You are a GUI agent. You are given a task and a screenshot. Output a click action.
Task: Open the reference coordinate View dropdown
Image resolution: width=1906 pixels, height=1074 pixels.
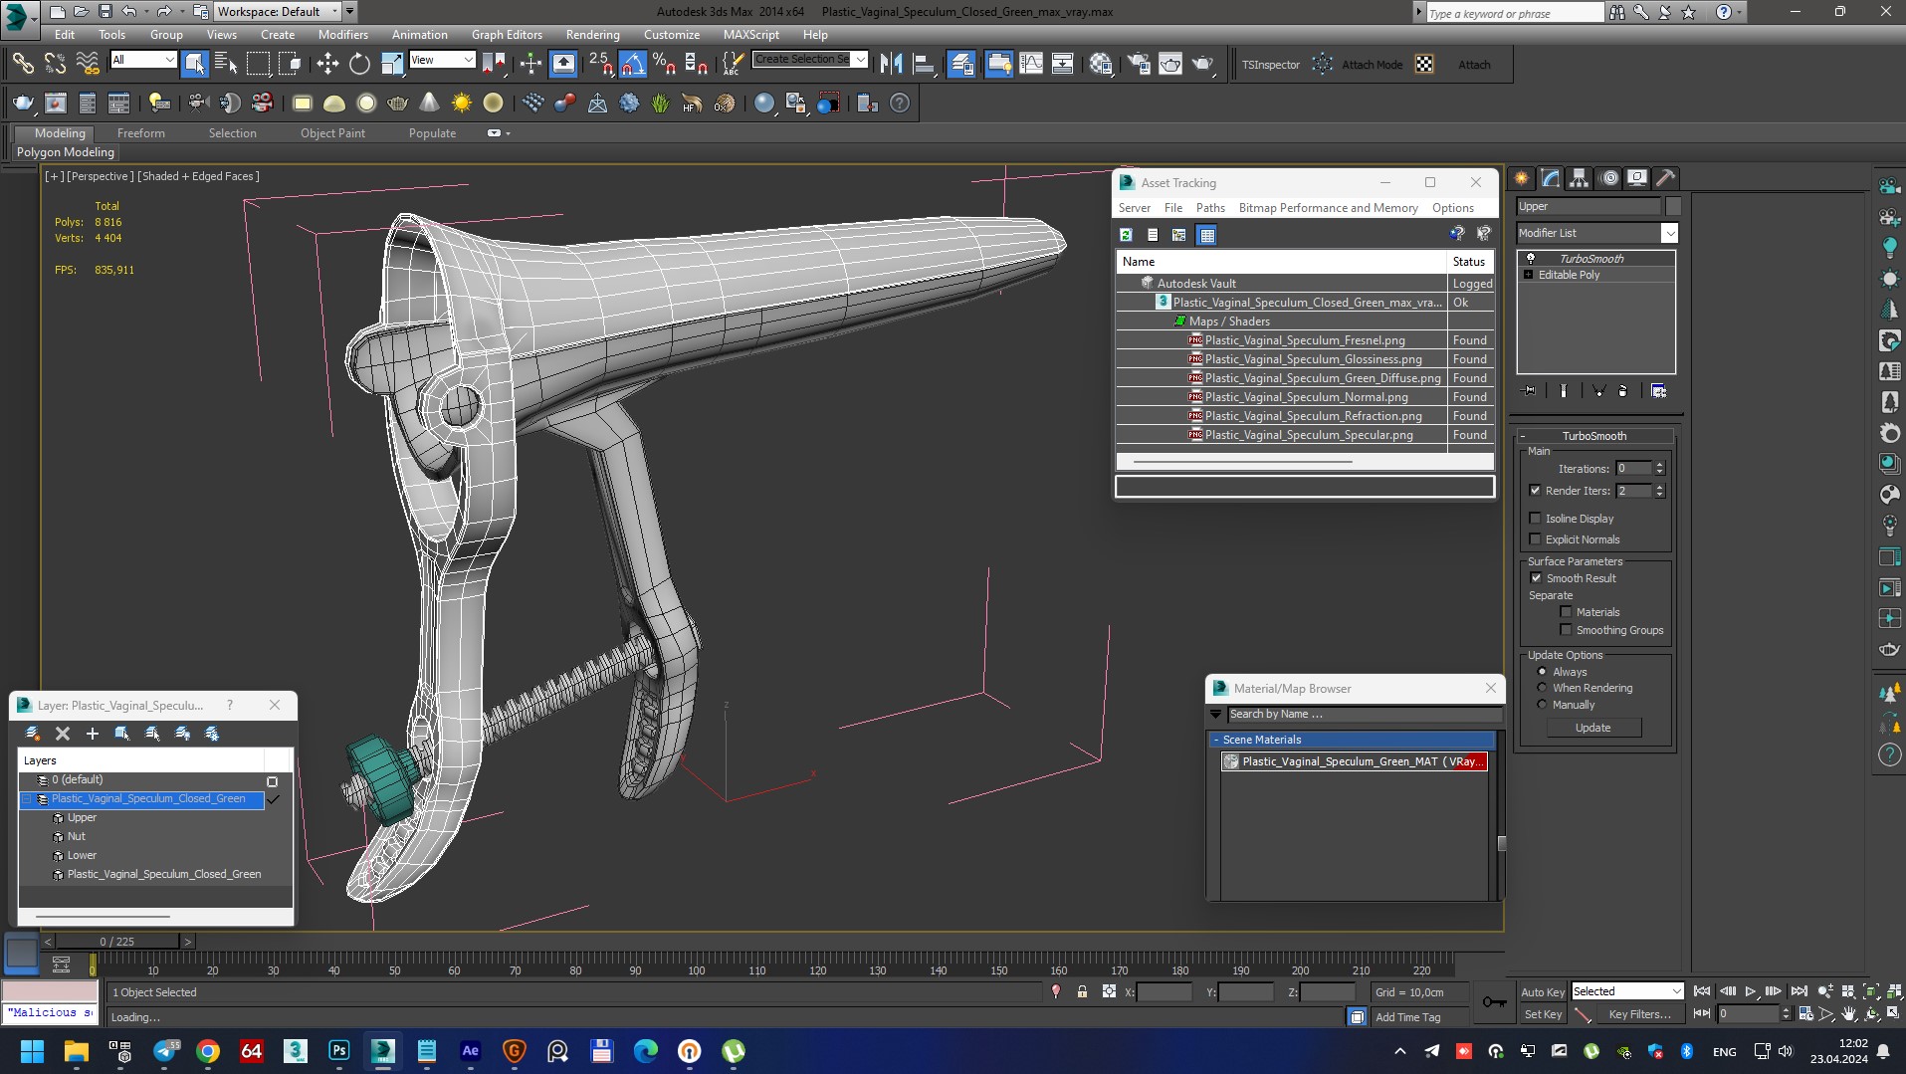click(x=442, y=60)
